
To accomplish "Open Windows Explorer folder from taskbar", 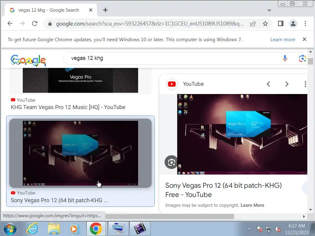I will (x=54, y=229).
